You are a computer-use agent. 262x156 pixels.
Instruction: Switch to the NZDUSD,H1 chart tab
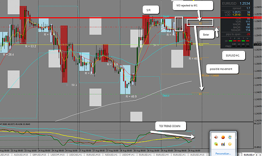111,155
